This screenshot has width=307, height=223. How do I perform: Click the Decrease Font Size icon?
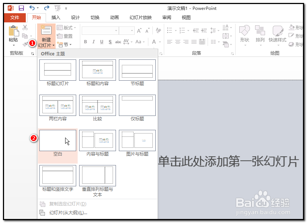148,31
